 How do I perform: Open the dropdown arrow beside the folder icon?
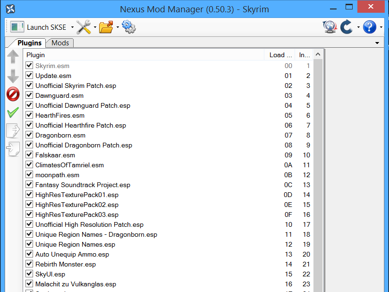118,27
